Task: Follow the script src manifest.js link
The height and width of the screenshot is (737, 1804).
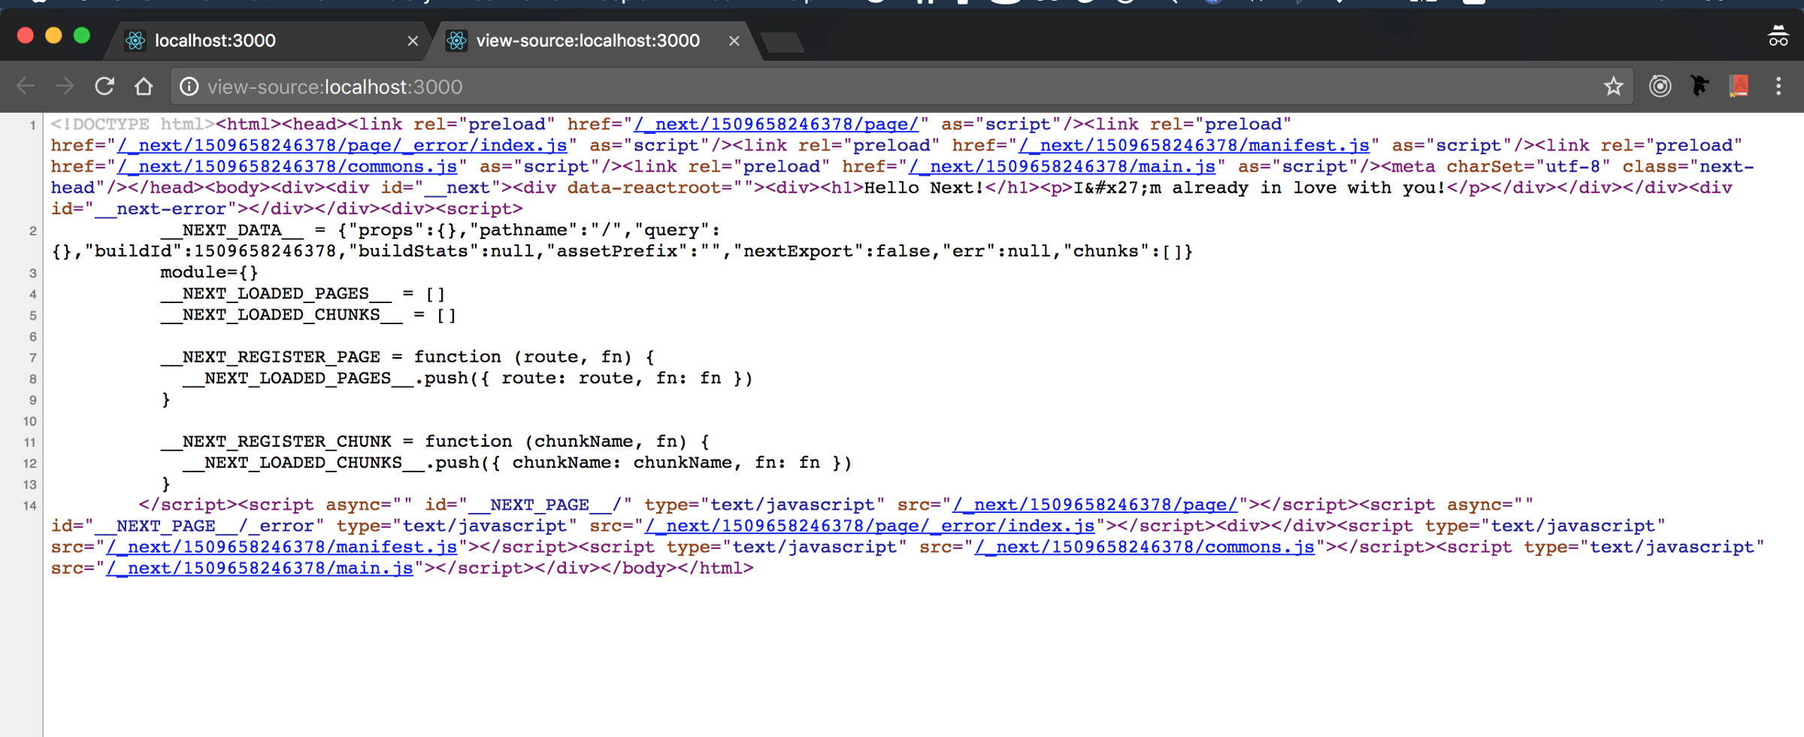Action: pos(282,547)
